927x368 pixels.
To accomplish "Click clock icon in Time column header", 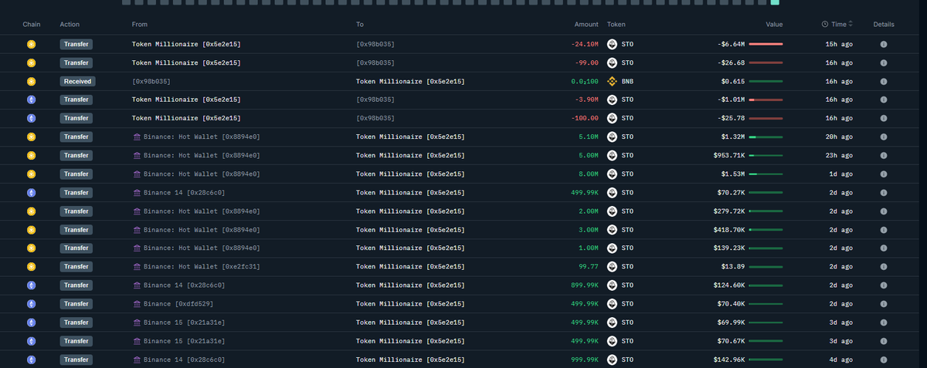I will click(825, 25).
